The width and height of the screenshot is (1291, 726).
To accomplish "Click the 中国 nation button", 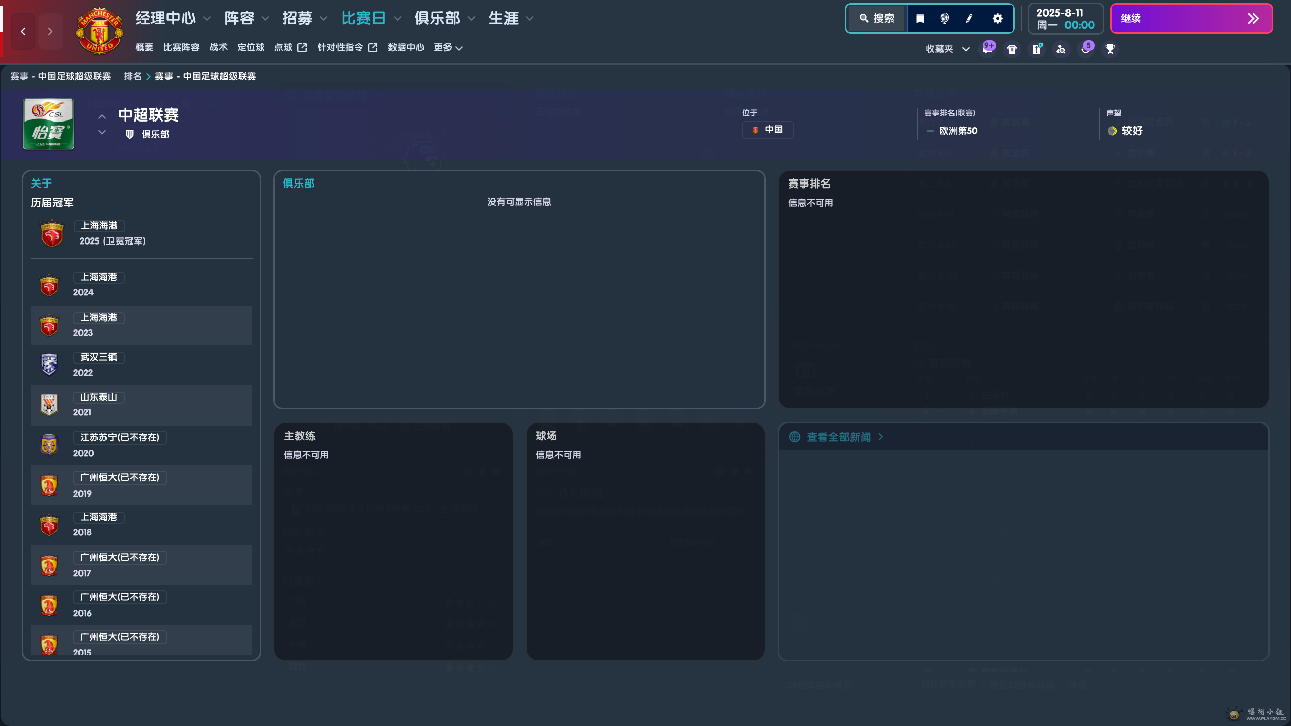I will (x=767, y=130).
